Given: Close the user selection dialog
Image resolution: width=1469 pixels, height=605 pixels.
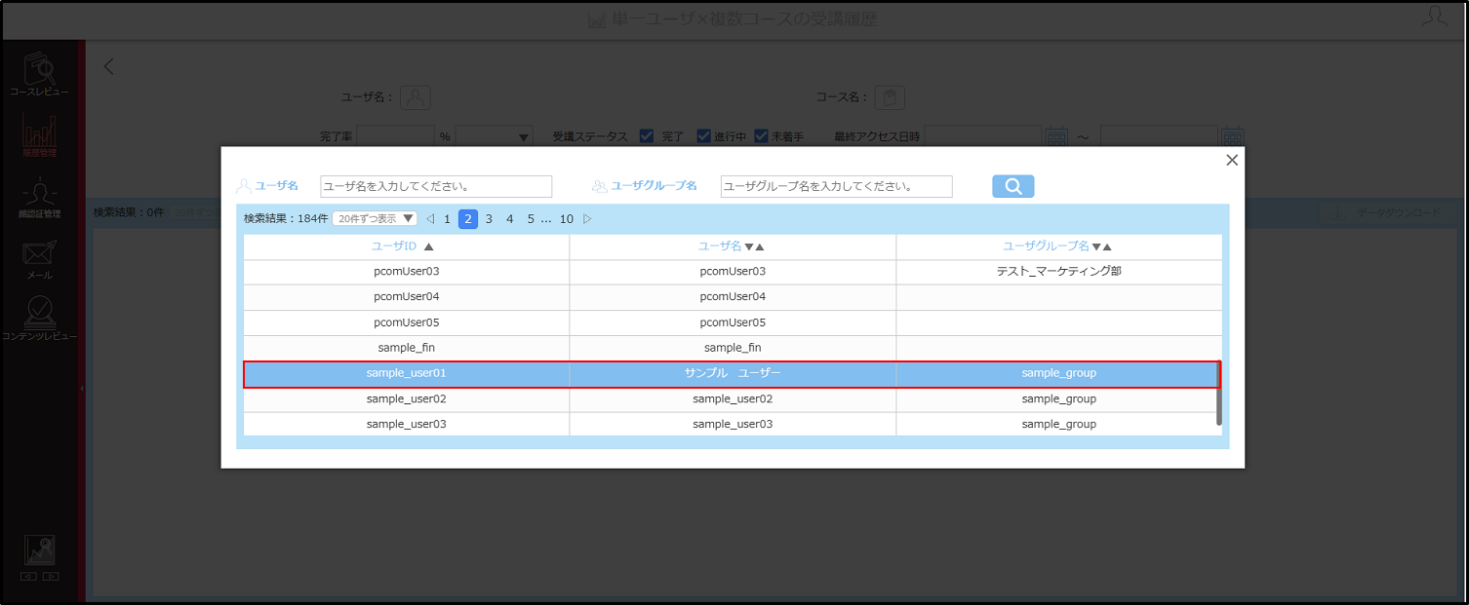Looking at the screenshot, I should click(1232, 160).
